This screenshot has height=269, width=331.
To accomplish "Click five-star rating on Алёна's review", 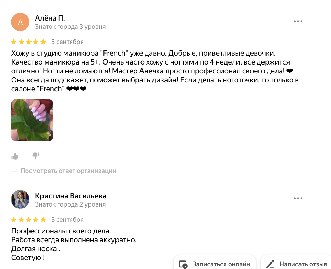I will (28, 42).
